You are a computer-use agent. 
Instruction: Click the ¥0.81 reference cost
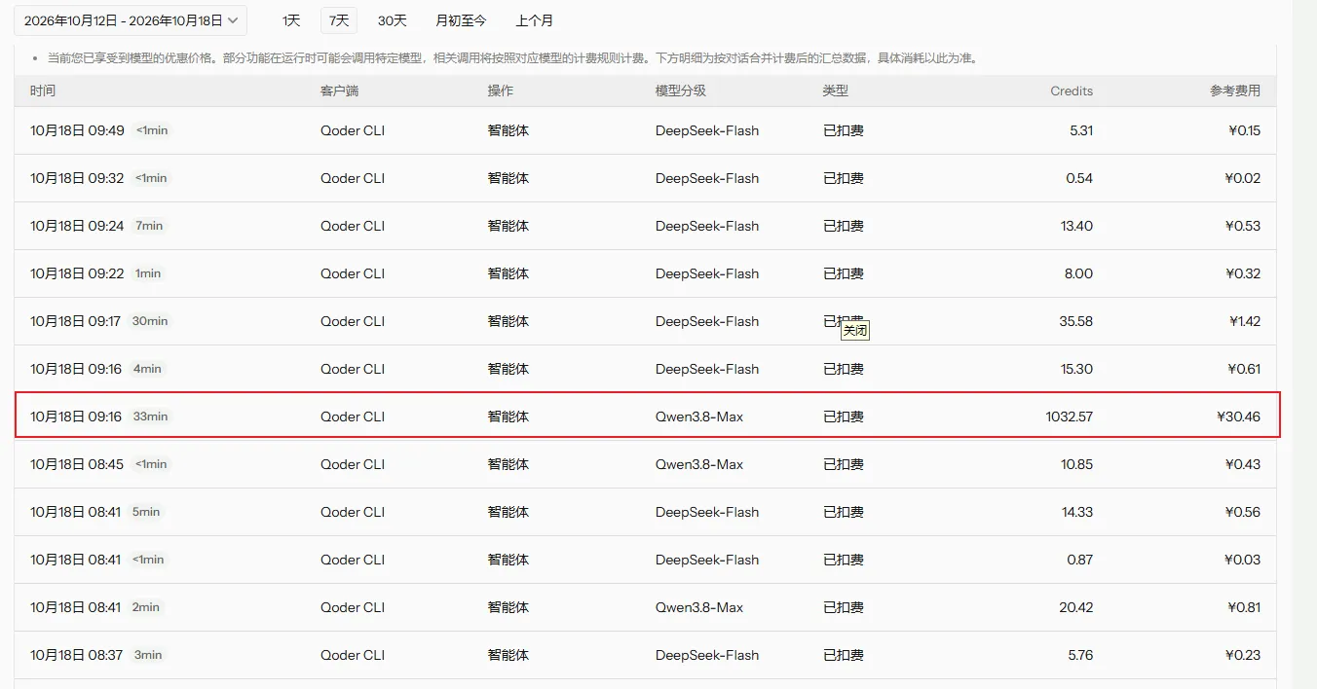click(1243, 607)
